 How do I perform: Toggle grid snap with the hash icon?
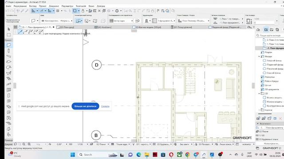click(x=58, y=11)
